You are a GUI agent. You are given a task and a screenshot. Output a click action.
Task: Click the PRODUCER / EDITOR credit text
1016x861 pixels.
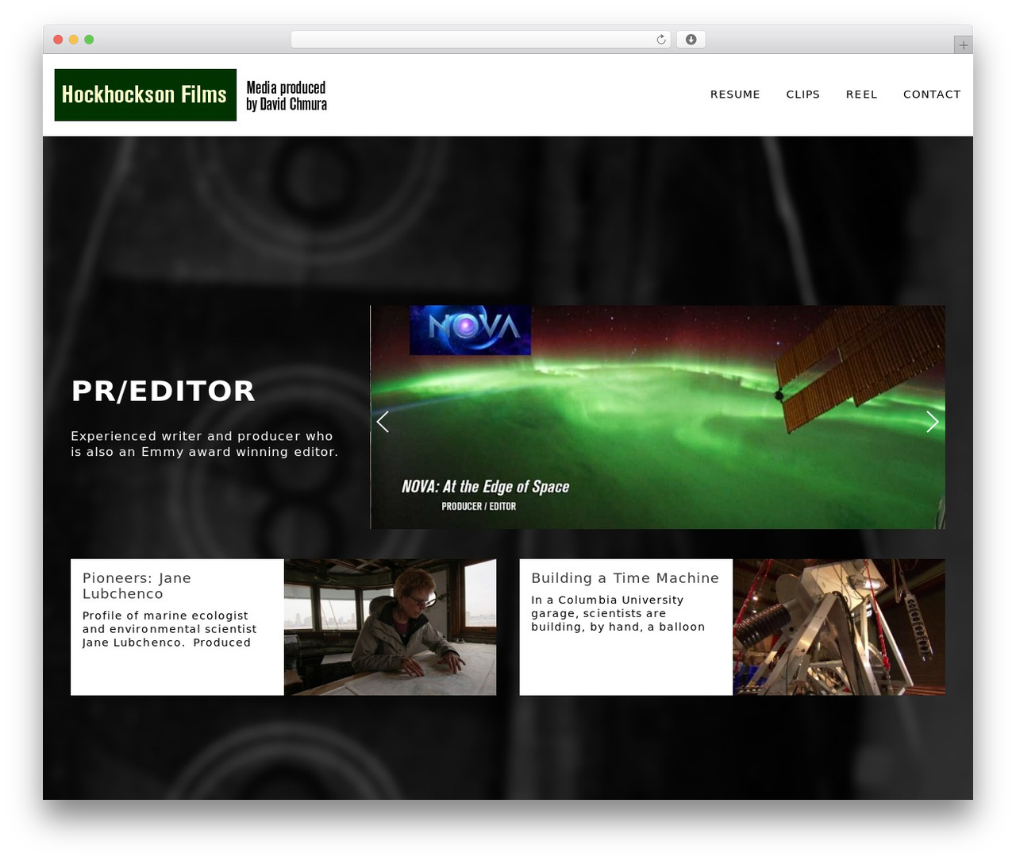[x=479, y=506]
